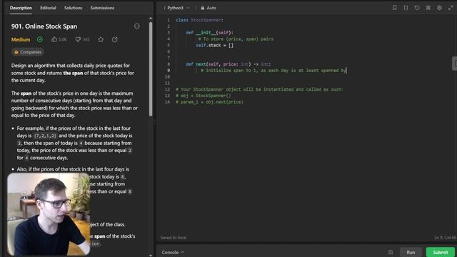Screen dimensions: 457x257
Task: Open the Submissions tab
Action: pos(102,8)
